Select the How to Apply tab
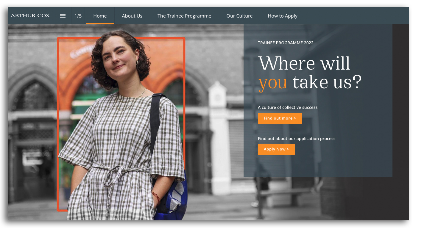Image resolution: width=427 pixels, height=240 pixels. (x=283, y=16)
